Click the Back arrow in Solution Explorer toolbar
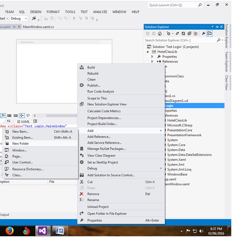The image size is (232, 237). tap(148, 33)
